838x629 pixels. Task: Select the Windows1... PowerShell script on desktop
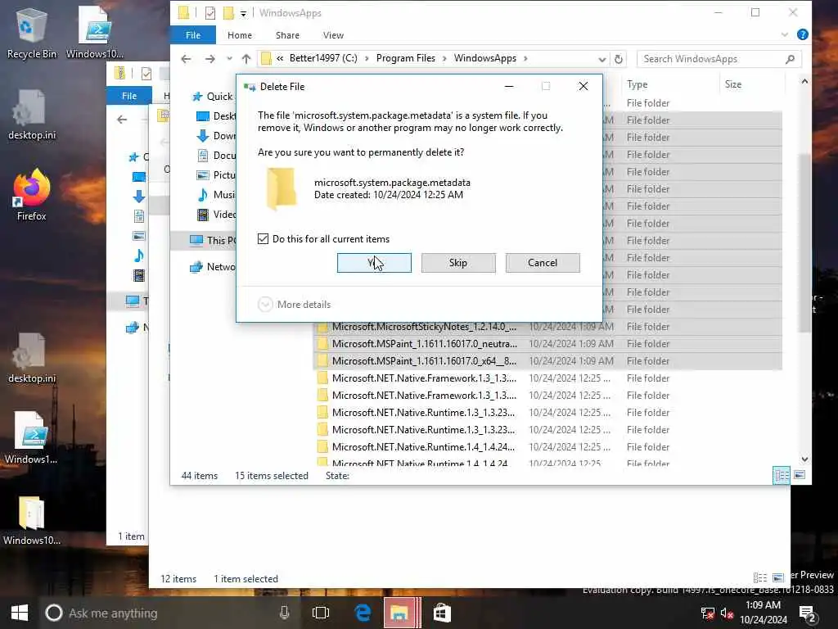tap(31, 438)
